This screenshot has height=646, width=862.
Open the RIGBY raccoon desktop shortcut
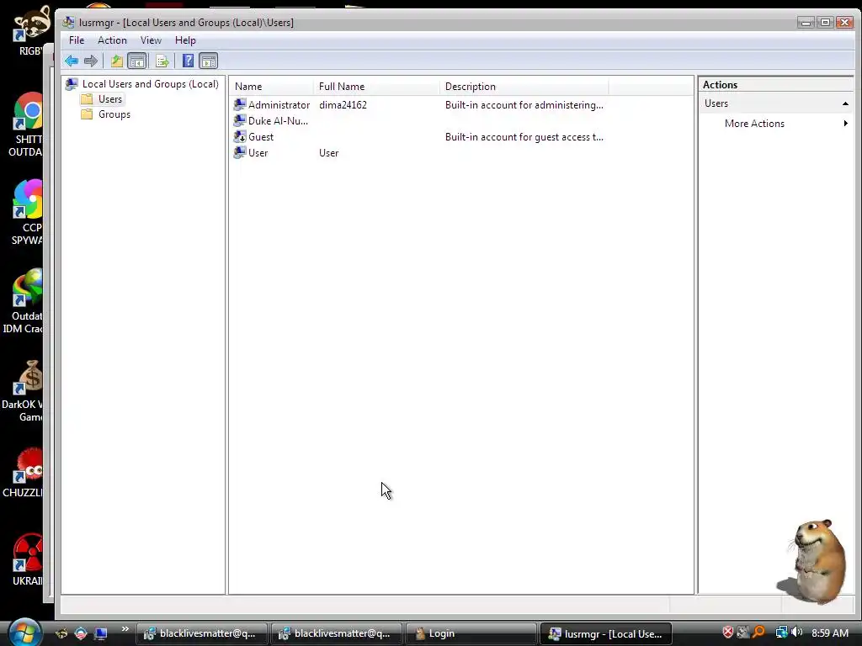(30, 31)
